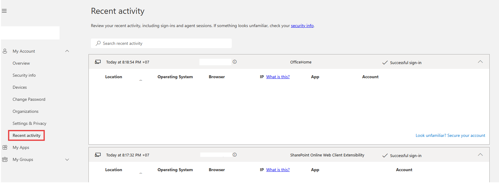Click checkmark icon of OfficeHome successful sign-in
The image size is (499, 185).
pyautogui.click(x=385, y=63)
